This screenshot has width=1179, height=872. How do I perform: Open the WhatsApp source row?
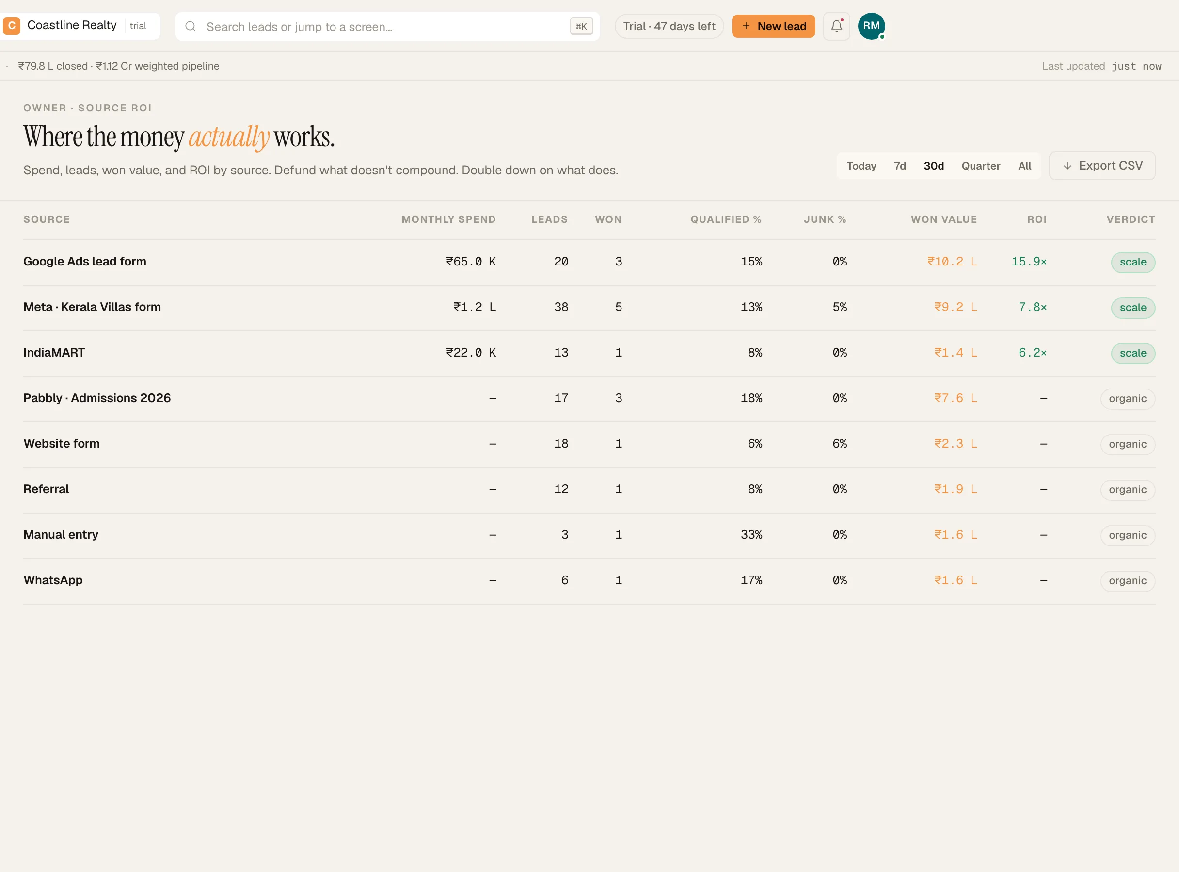[589, 581]
